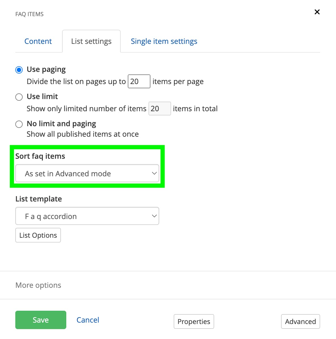Open the List Options settings
336x339 pixels.
(38, 235)
